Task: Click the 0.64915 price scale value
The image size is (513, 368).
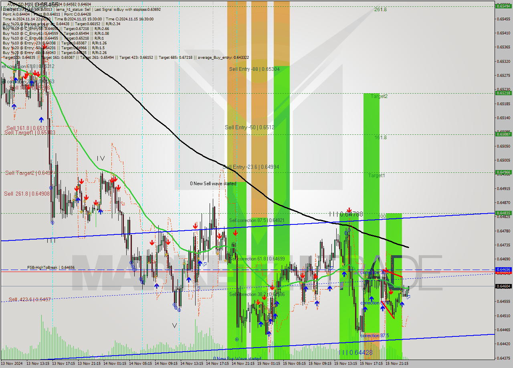Action: click(503, 188)
